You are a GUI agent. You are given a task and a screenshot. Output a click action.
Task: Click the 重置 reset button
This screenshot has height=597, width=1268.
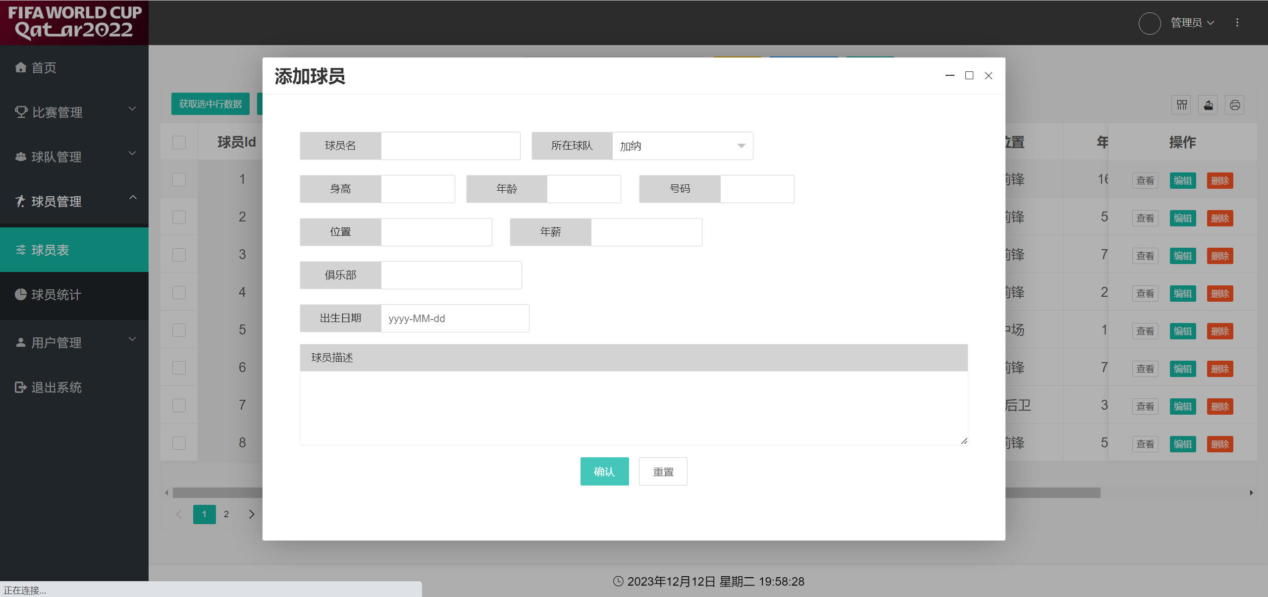(x=663, y=472)
